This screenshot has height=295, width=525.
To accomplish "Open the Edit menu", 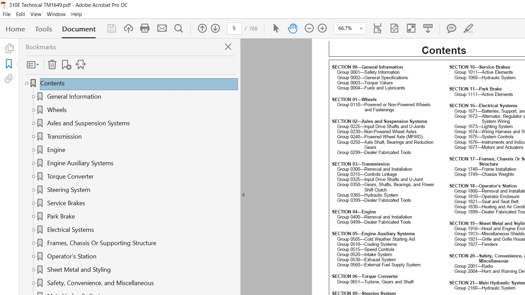I will pos(21,14).
